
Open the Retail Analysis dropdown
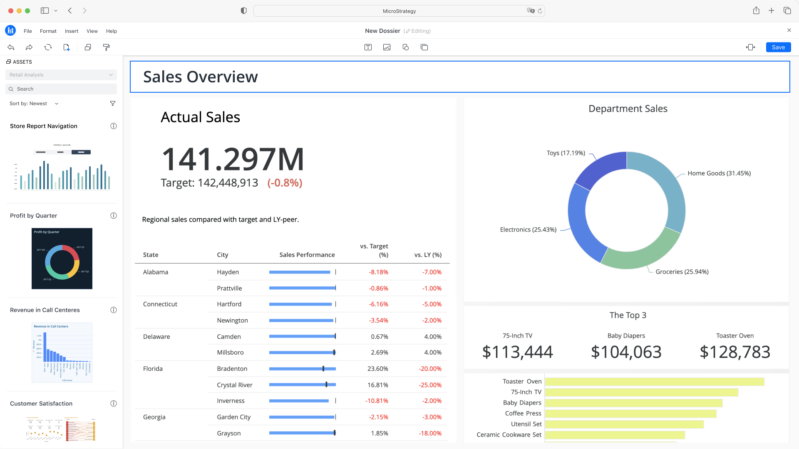click(x=61, y=75)
